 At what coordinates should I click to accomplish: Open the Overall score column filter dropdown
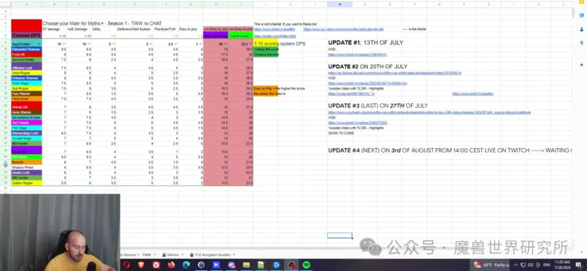tap(249, 44)
